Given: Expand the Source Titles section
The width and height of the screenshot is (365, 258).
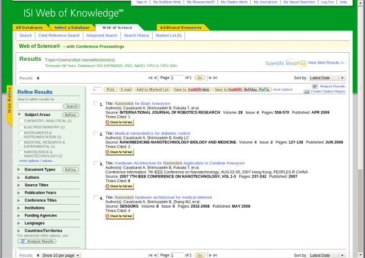Looking at the screenshot, I should coord(19,185).
